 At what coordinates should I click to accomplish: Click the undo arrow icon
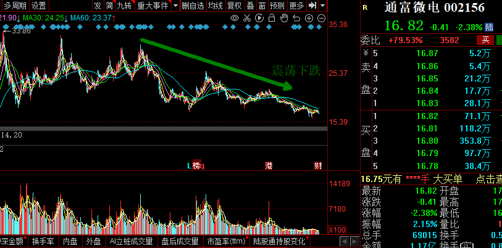point(296,19)
